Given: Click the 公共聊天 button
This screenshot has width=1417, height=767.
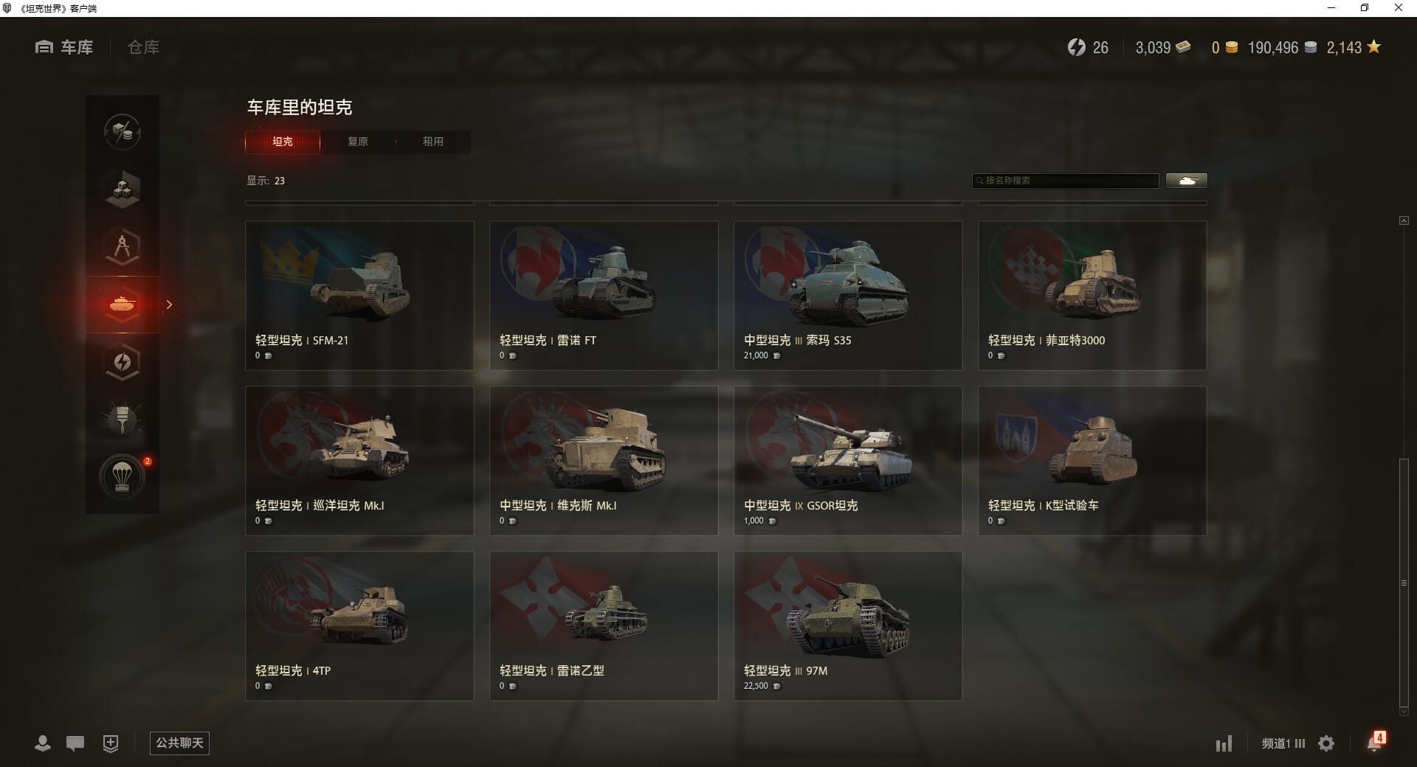Looking at the screenshot, I should coord(179,743).
